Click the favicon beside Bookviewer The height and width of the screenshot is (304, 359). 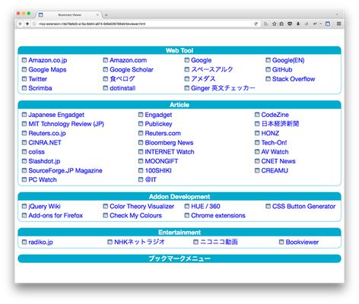pyautogui.click(x=281, y=242)
